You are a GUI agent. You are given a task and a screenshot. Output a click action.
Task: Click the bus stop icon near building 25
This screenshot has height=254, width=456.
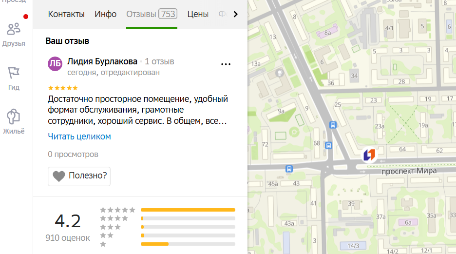click(333, 125)
